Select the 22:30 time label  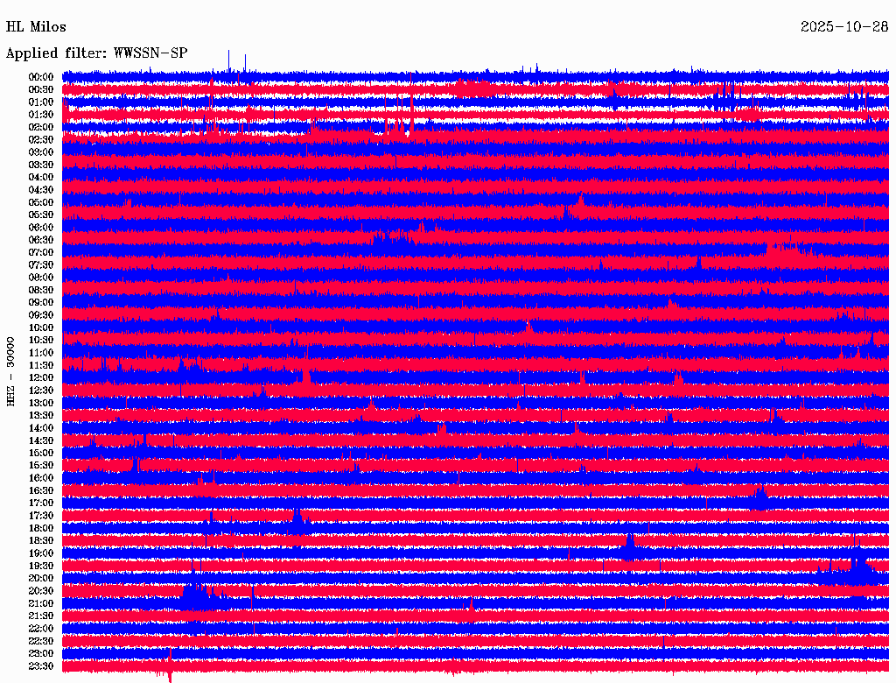click(41, 642)
